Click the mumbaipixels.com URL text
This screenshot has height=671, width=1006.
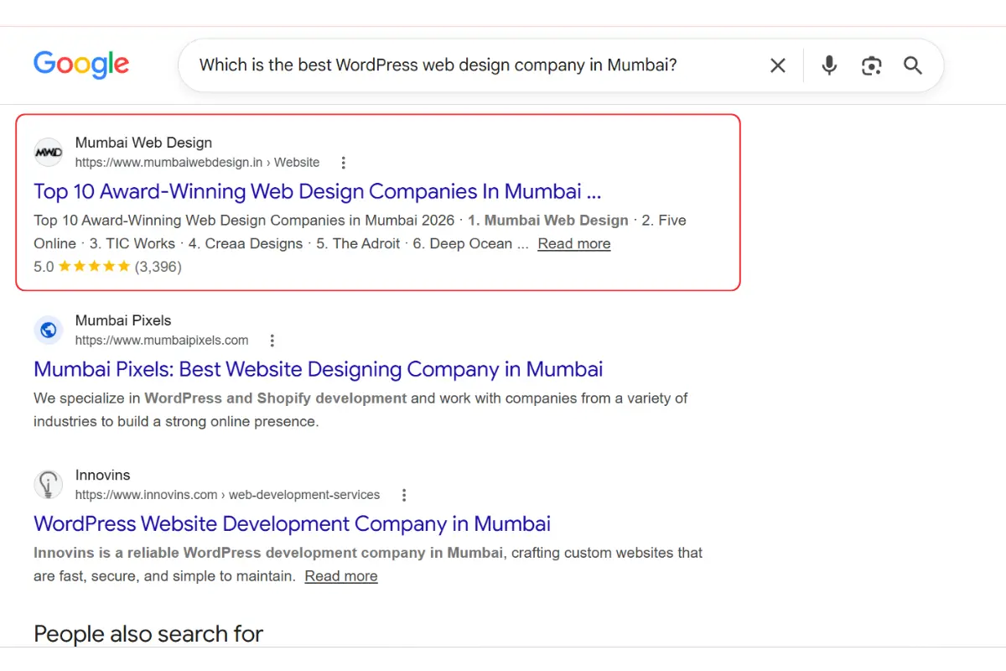click(x=162, y=341)
